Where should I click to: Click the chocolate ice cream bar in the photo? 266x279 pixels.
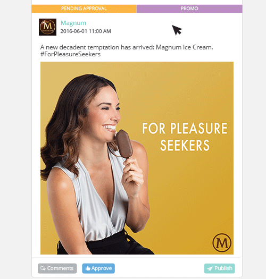point(124,144)
